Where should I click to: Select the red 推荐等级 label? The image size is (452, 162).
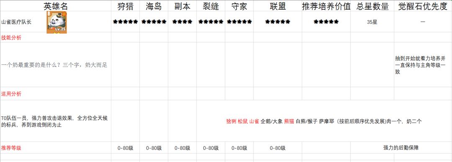coord(11,148)
